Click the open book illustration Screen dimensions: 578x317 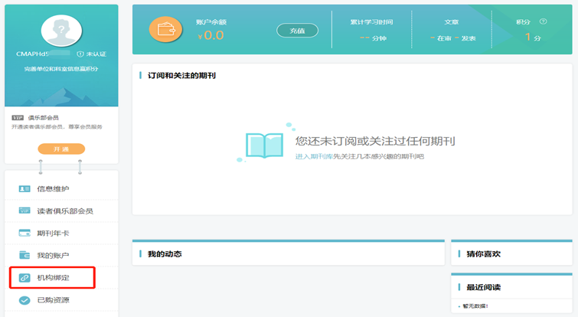point(265,145)
